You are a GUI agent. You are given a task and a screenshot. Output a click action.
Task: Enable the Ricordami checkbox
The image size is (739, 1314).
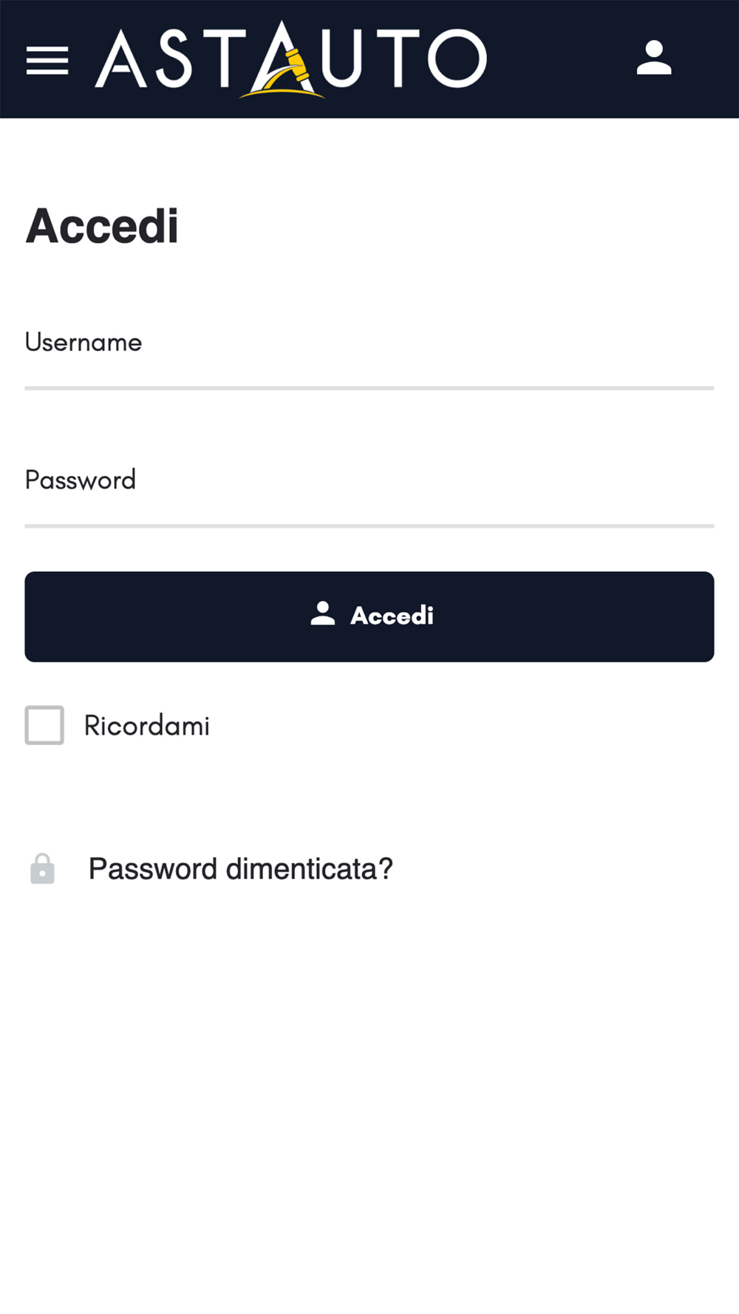click(44, 725)
